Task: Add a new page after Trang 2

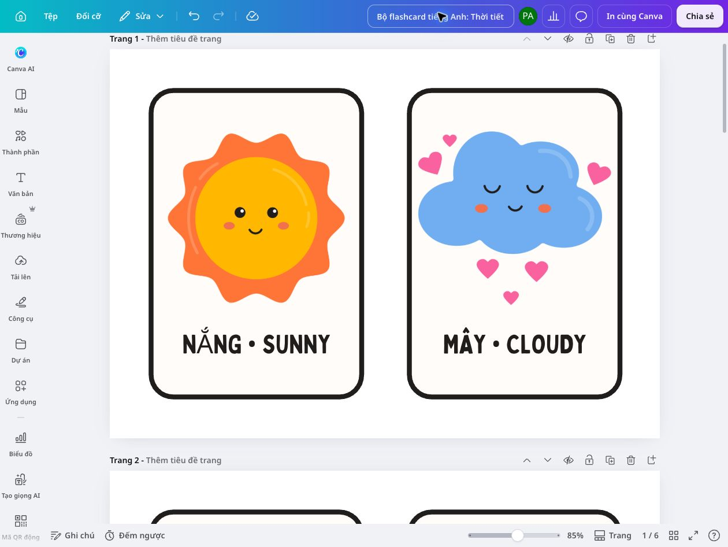Action: tap(652, 460)
